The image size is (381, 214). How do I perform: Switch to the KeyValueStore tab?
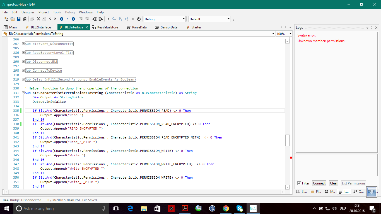[x=107, y=27]
